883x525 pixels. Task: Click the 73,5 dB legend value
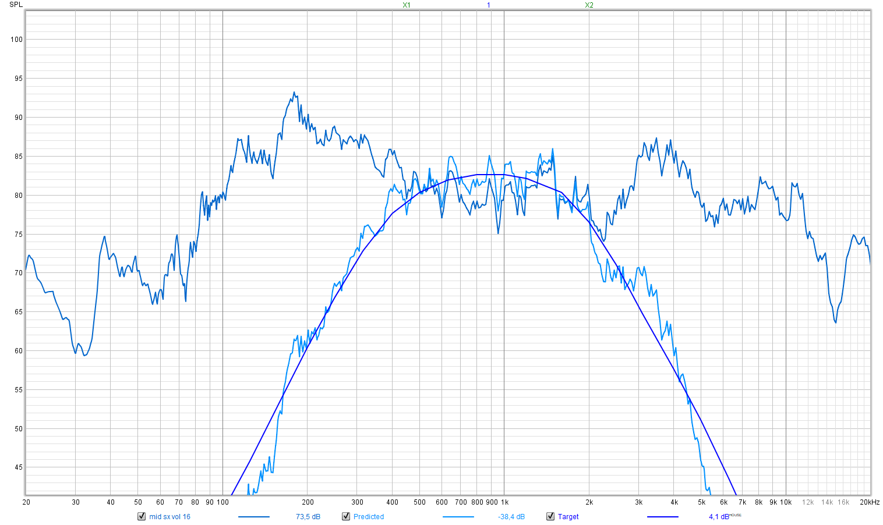click(x=308, y=517)
